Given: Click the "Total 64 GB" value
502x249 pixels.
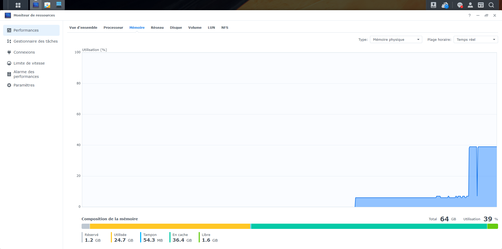Looking at the screenshot, I should (x=442, y=219).
